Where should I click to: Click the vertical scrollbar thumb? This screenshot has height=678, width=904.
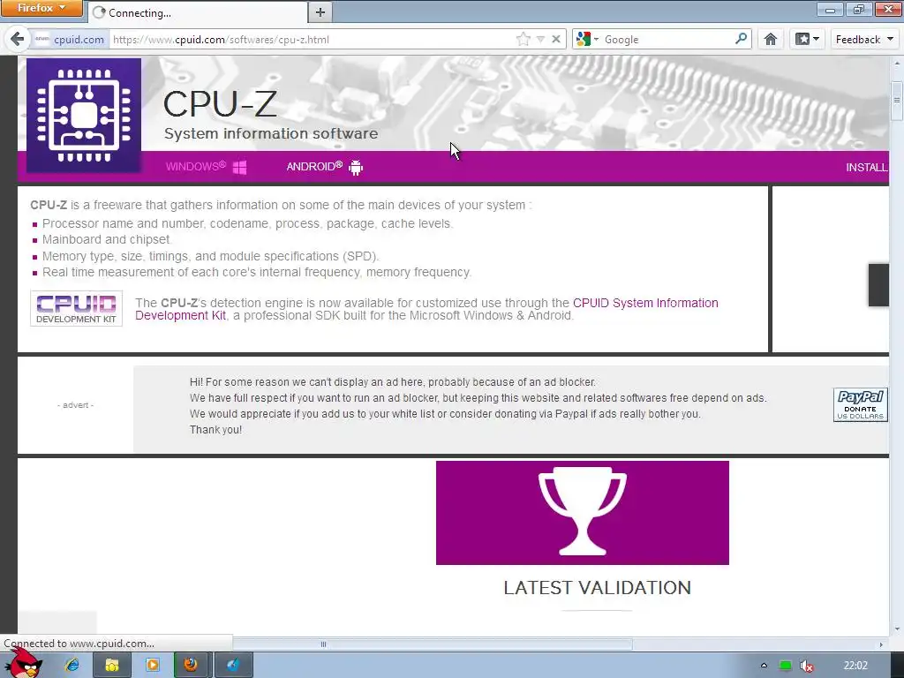click(x=897, y=101)
